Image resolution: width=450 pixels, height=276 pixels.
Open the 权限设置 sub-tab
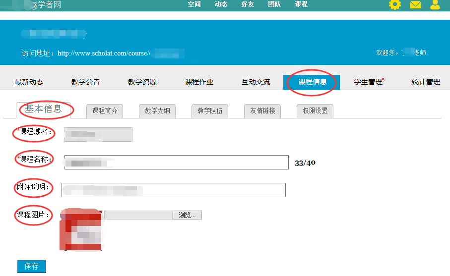[x=315, y=111]
